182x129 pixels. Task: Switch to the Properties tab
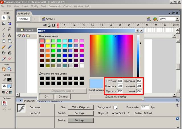[x=30, y=101]
